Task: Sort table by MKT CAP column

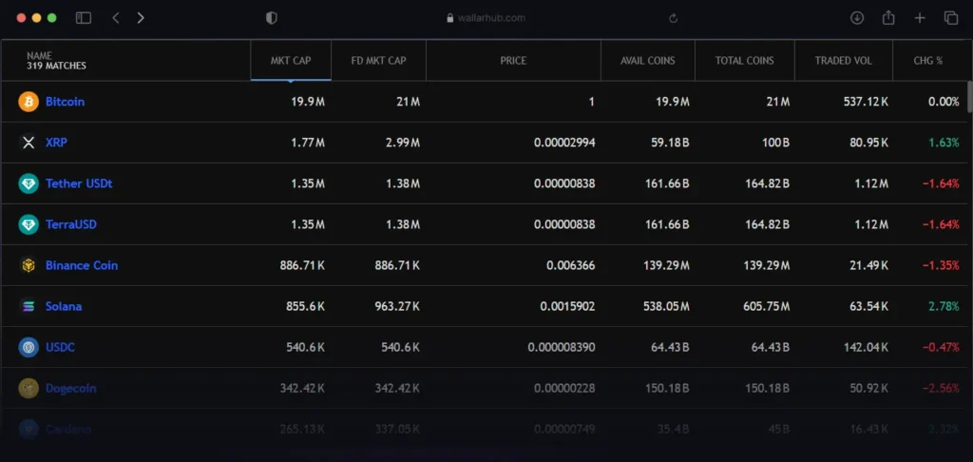Action: tap(290, 61)
